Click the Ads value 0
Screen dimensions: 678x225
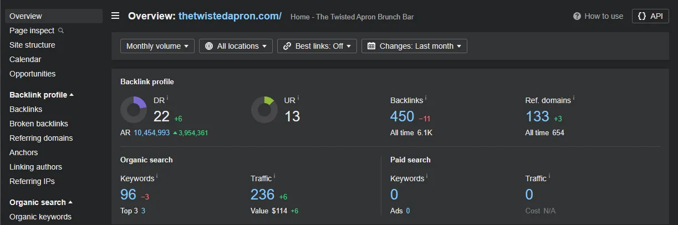tap(408, 211)
